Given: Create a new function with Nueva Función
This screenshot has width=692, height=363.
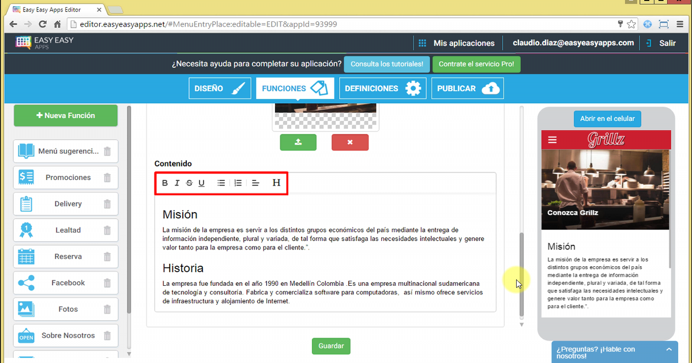Looking at the screenshot, I should click(65, 115).
